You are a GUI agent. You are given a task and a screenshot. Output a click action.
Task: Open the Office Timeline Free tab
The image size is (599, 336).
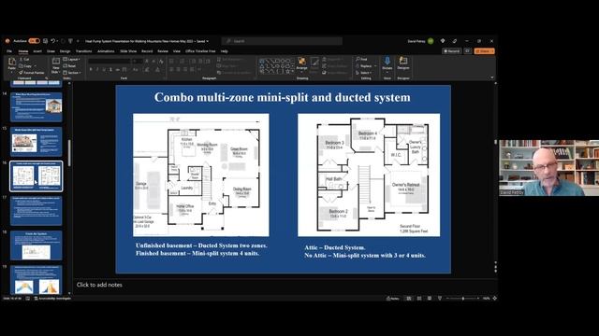point(200,51)
